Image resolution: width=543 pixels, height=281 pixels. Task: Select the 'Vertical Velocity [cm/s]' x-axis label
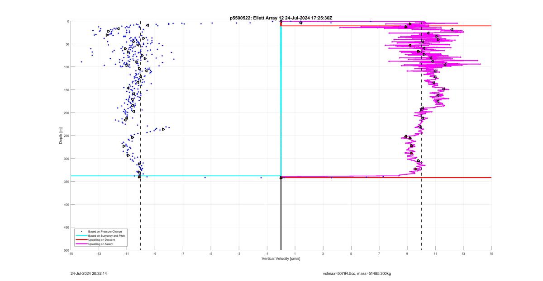(x=281, y=259)
